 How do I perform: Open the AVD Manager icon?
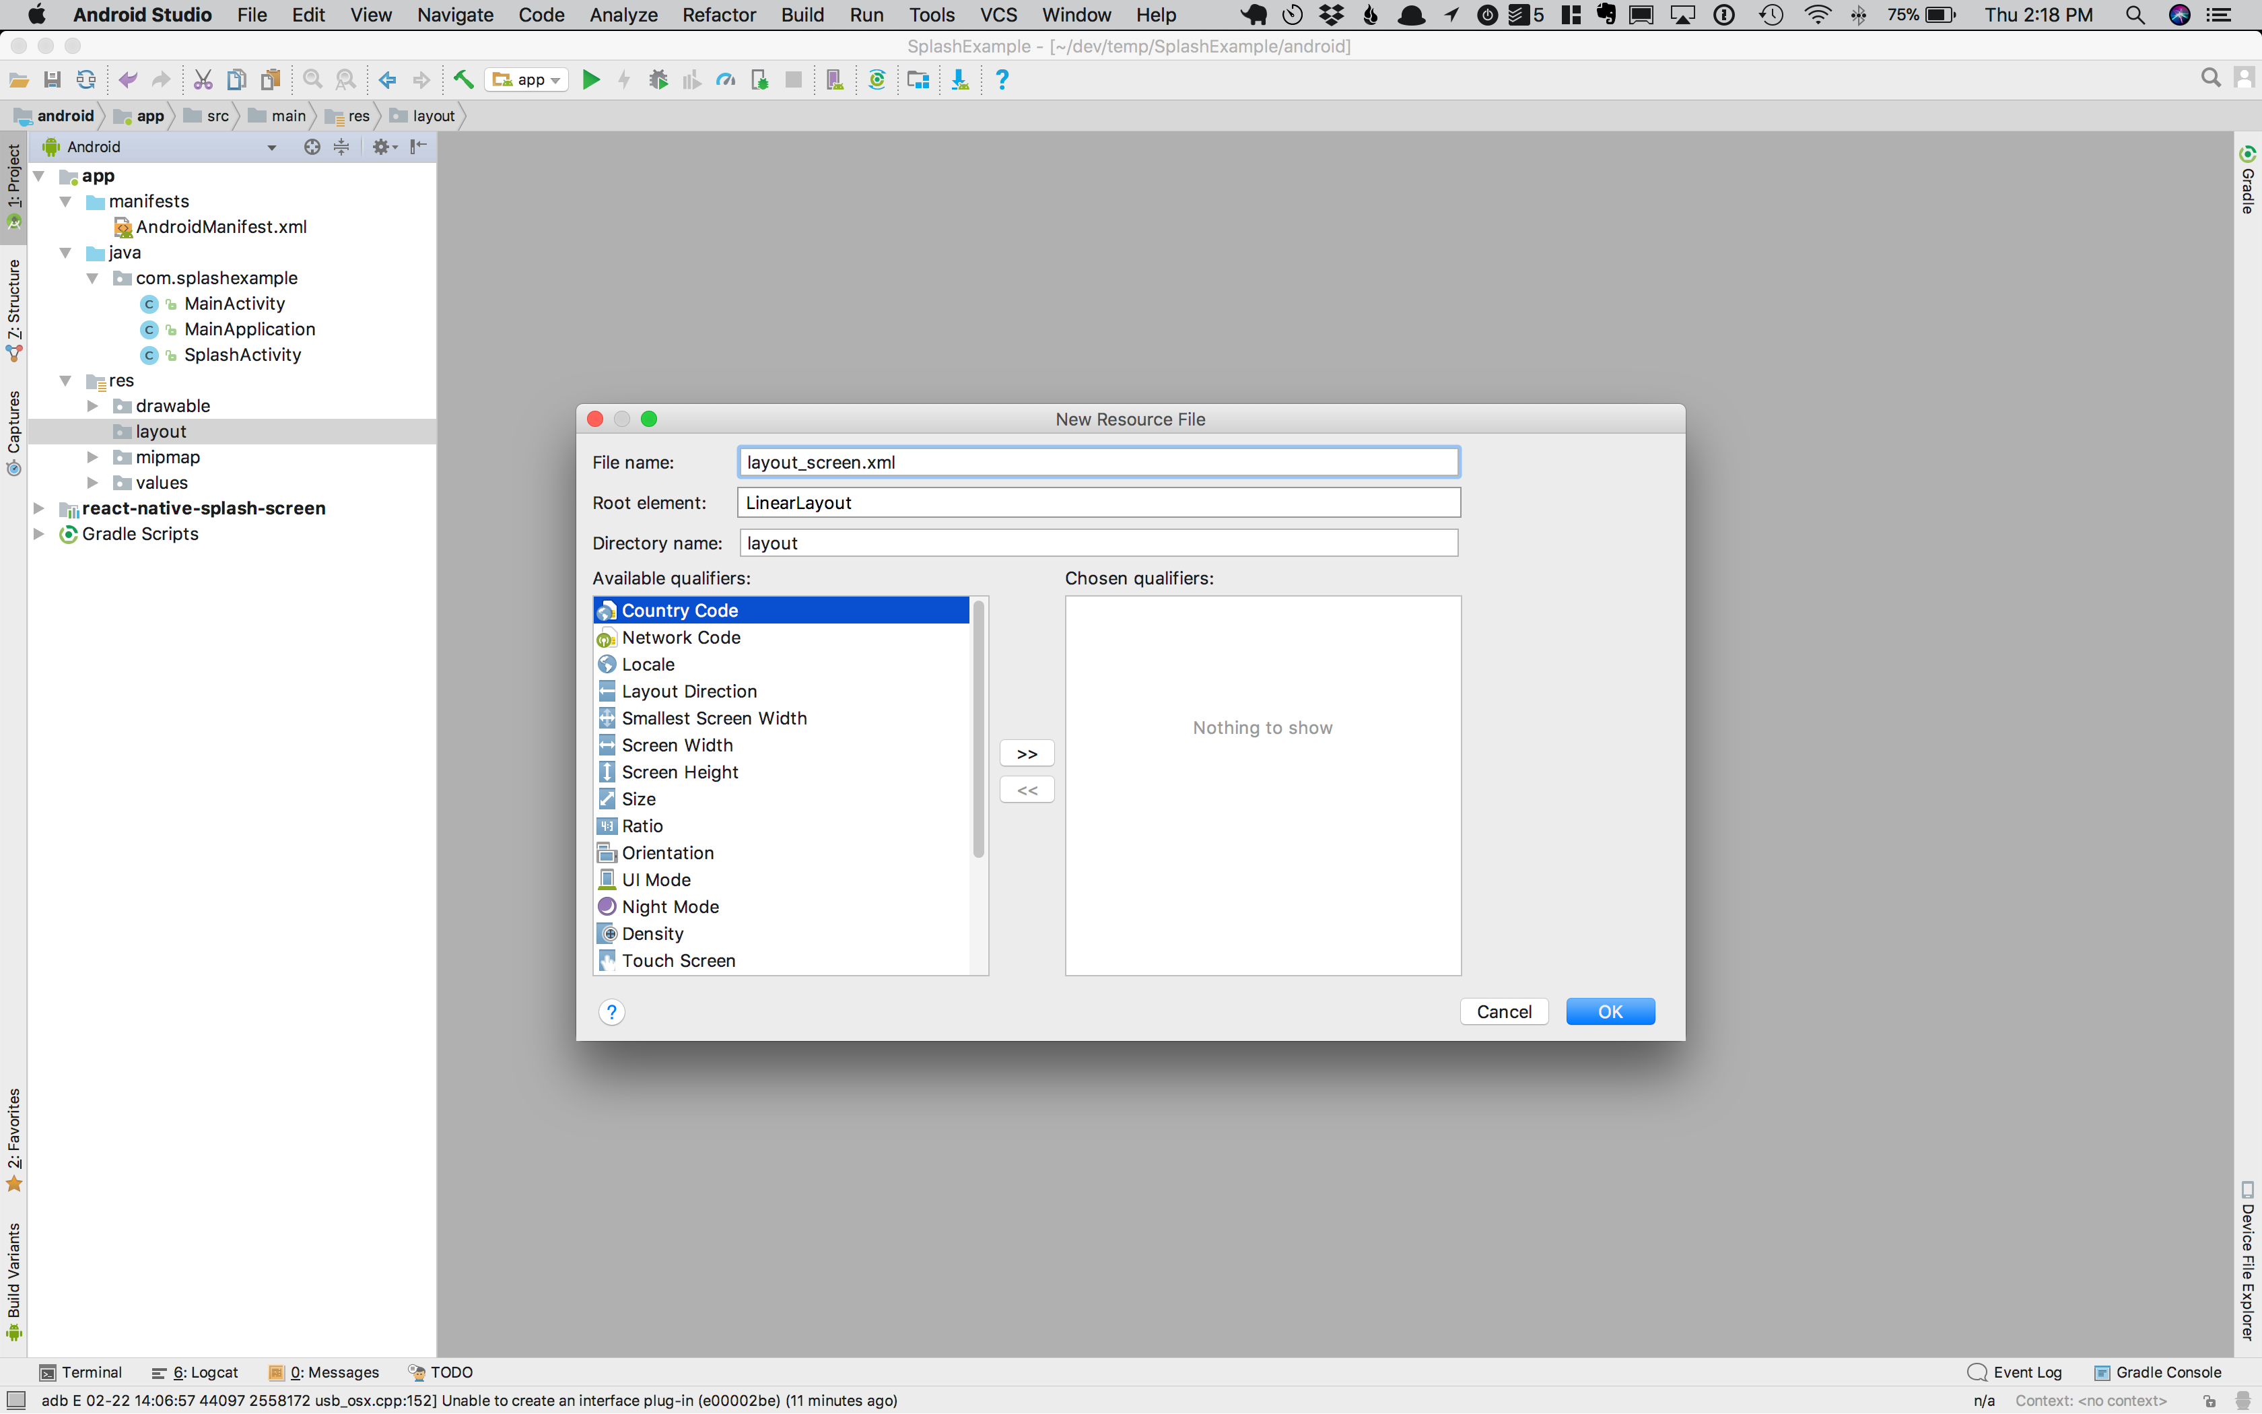click(x=835, y=80)
